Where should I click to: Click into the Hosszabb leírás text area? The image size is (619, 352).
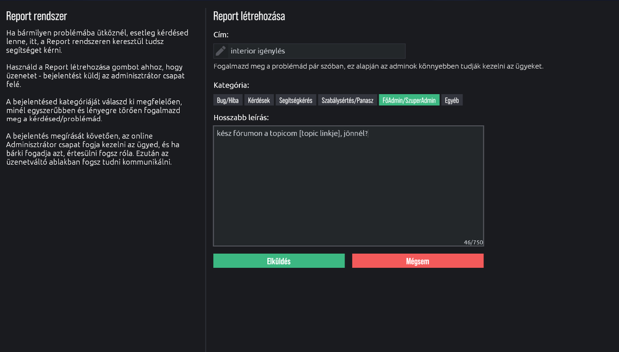tap(348, 186)
